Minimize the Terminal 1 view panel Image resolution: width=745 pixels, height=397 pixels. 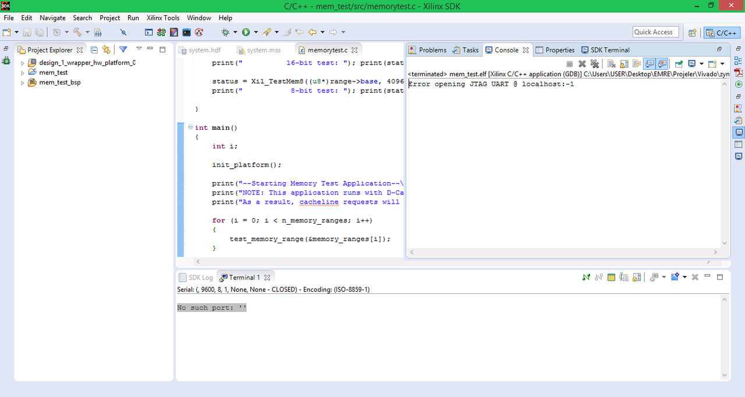pyautogui.click(x=707, y=276)
